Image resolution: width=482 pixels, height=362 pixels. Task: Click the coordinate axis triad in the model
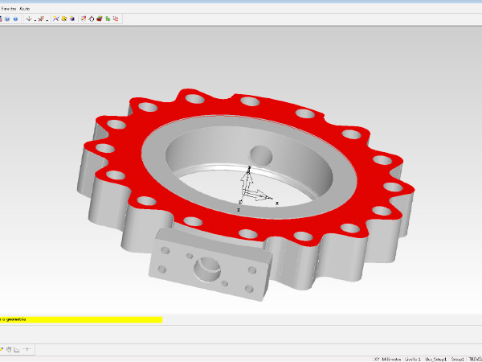[251, 190]
